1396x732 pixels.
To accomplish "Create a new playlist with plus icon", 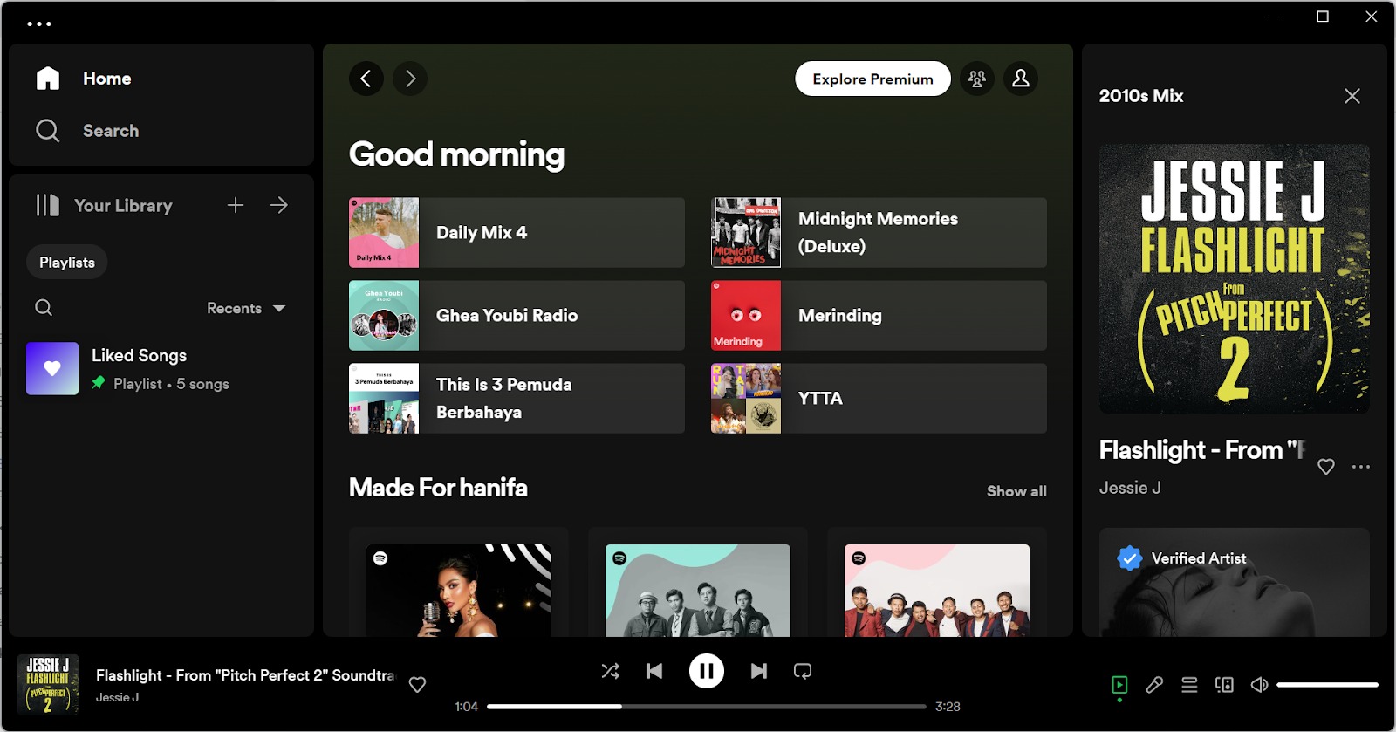I will tap(236, 205).
